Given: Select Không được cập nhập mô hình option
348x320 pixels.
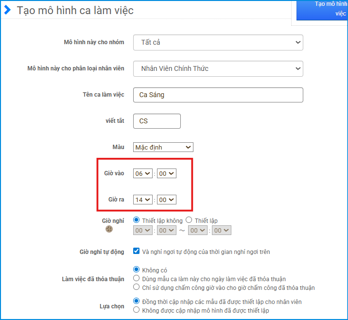Looking at the screenshot, I should click(x=137, y=310).
